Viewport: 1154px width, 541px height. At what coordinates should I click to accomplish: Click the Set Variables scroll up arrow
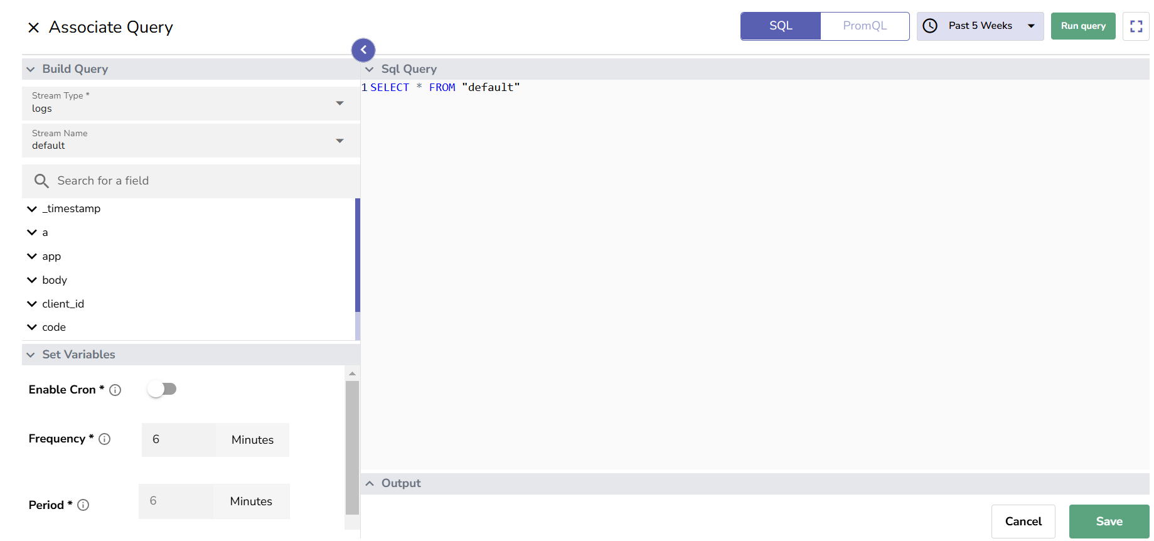(352, 373)
